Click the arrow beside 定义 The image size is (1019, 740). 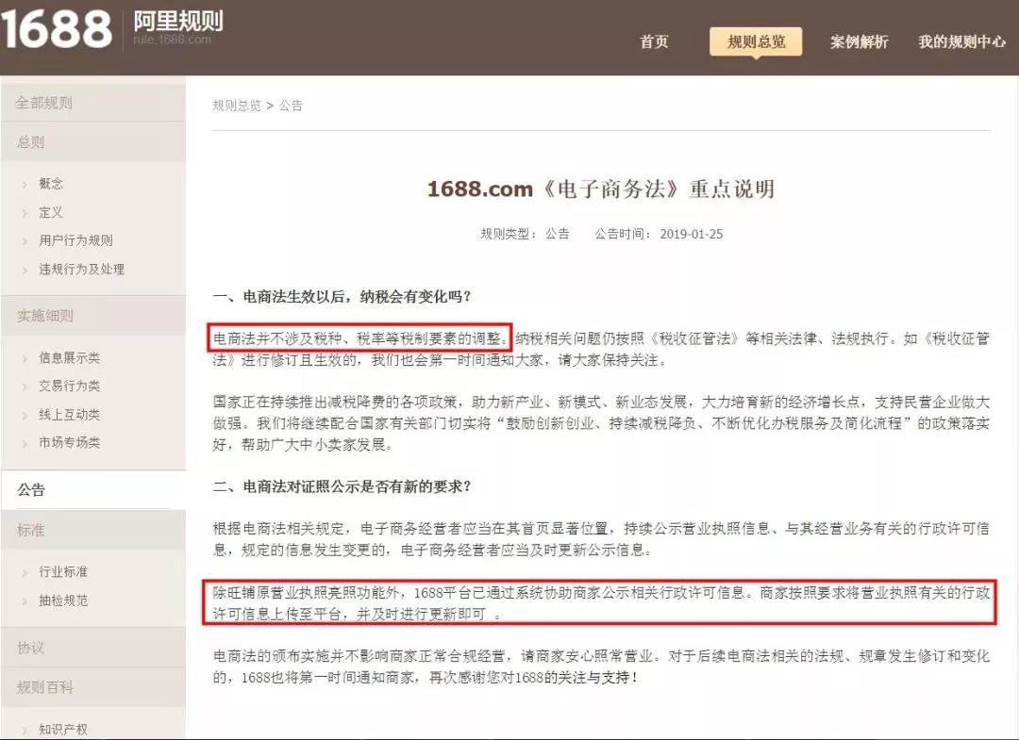25,213
